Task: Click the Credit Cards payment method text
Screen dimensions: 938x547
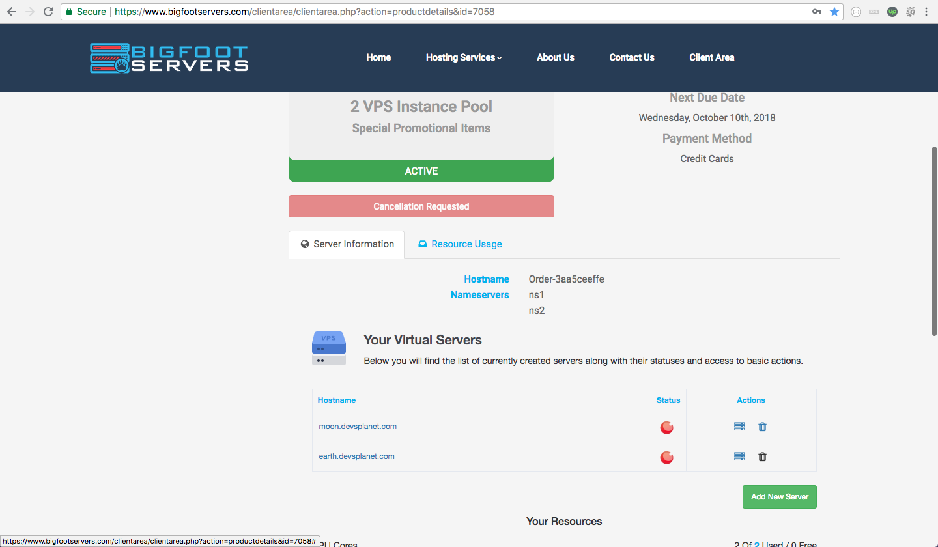Action: tap(707, 159)
